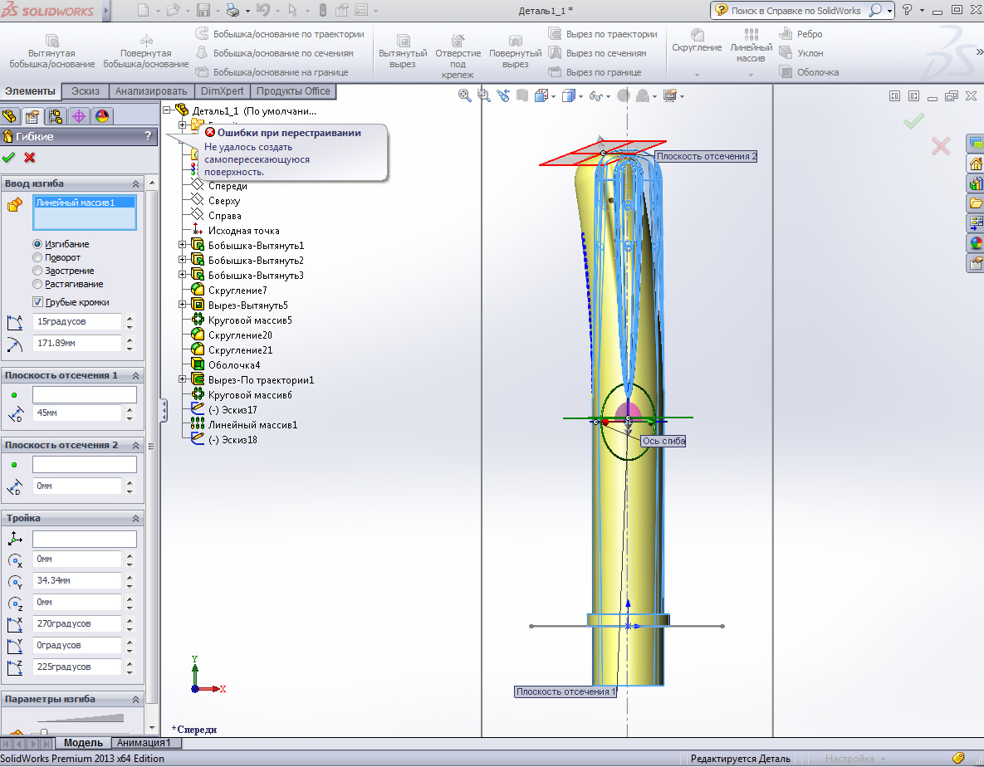The image size is (984, 767).
Task: Expand the Вырез-По траектории1 tree node
Action: [x=183, y=380]
